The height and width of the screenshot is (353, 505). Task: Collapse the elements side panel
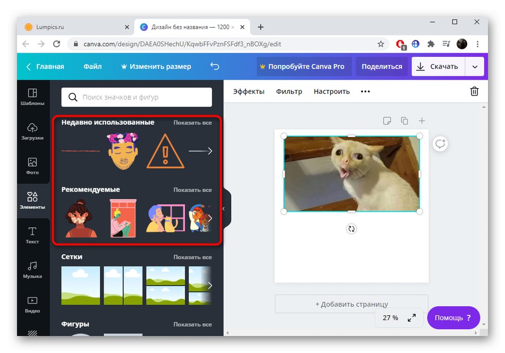point(224,209)
